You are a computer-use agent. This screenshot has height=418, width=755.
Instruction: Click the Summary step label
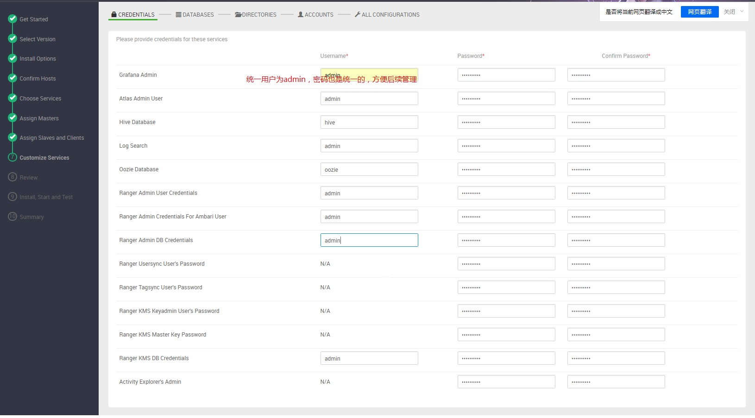(x=31, y=217)
